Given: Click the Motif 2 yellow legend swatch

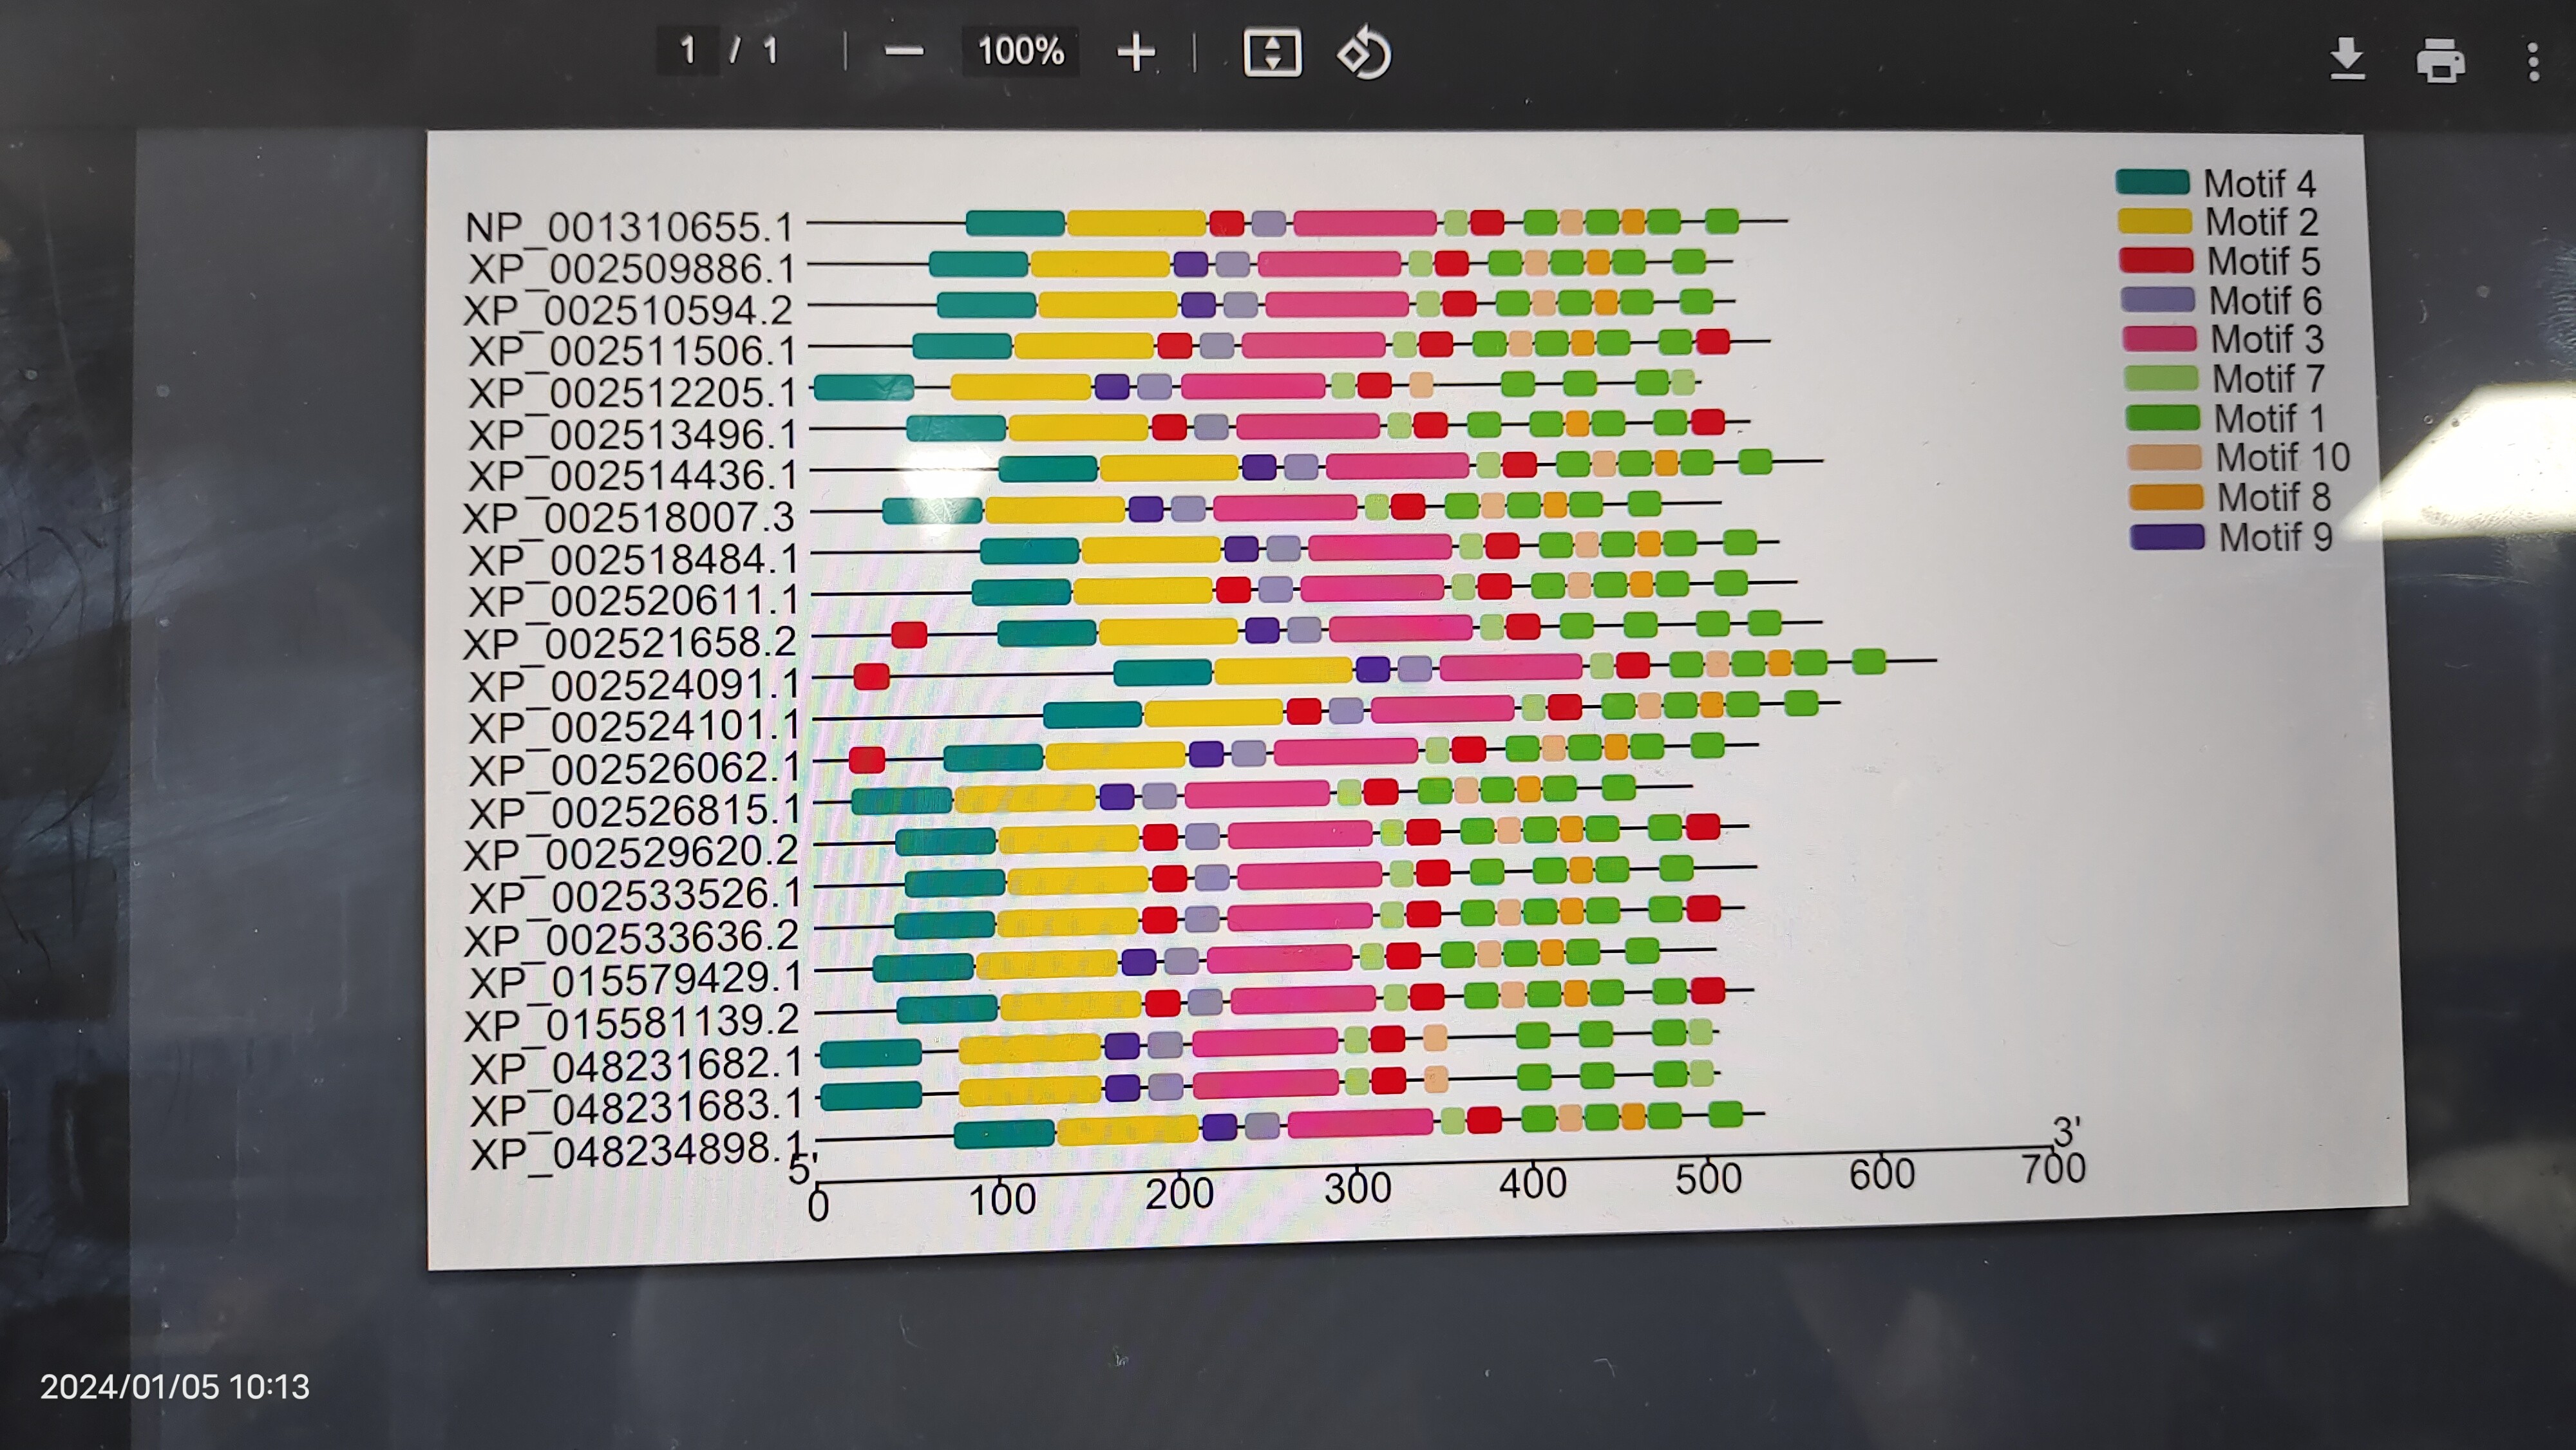Looking at the screenshot, I should click(2155, 221).
